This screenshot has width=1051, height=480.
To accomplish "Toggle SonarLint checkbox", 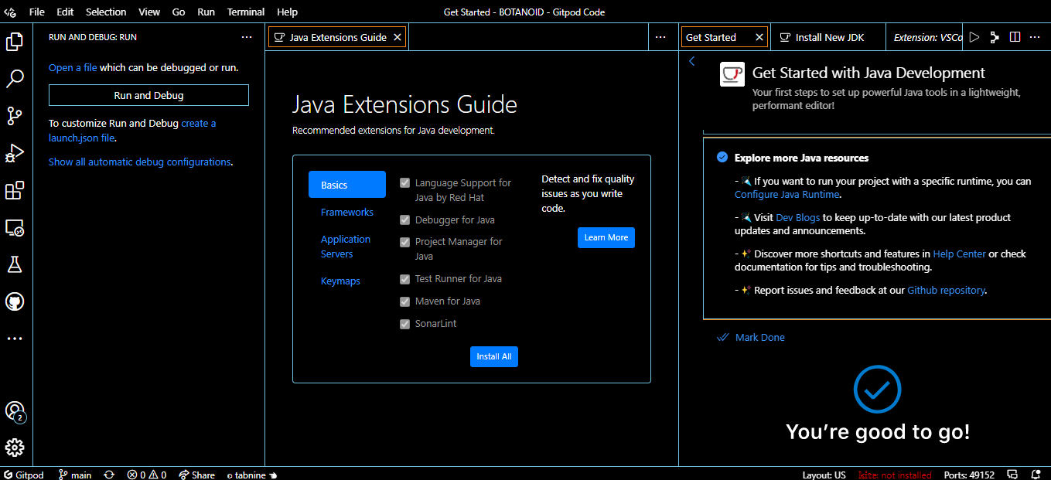I will [404, 324].
